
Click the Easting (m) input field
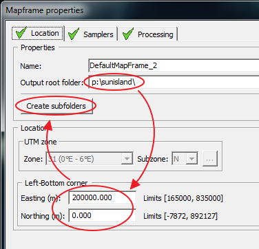tap(103, 197)
